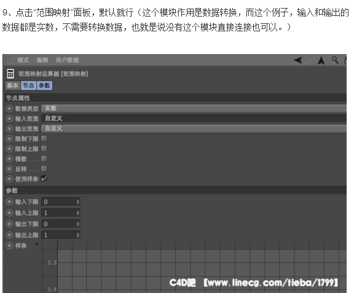Viewport: 354px width, 293px height.
Task: Click the 输入下限 animation dot
Action: pos(9,201)
